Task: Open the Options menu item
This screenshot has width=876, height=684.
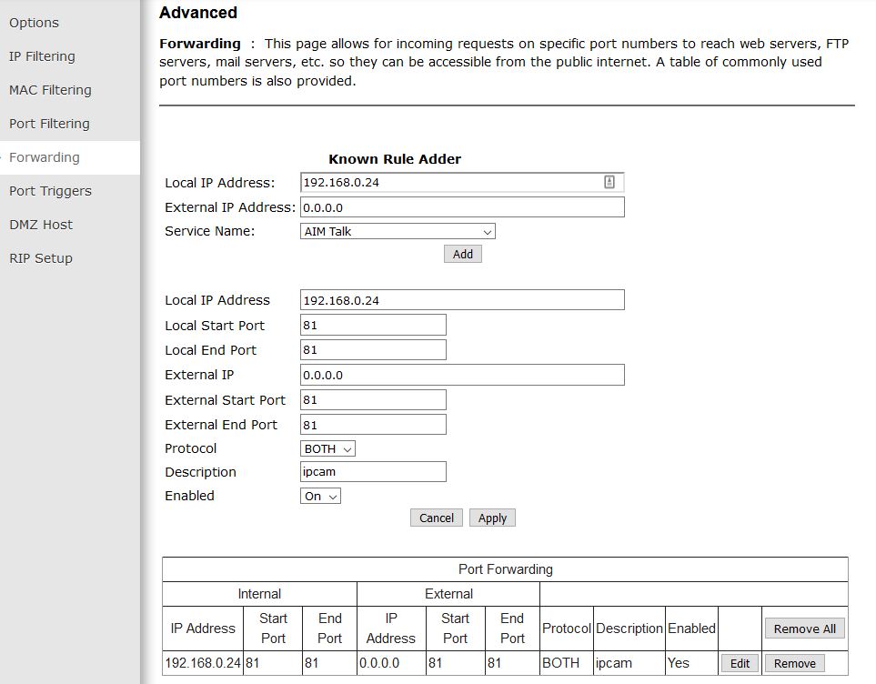Action: pos(34,23)
